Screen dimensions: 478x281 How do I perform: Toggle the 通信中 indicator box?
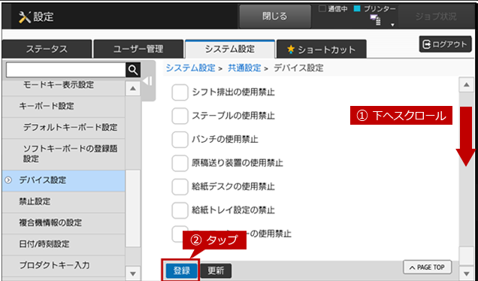pyautogui.click(x=322, y=8)
